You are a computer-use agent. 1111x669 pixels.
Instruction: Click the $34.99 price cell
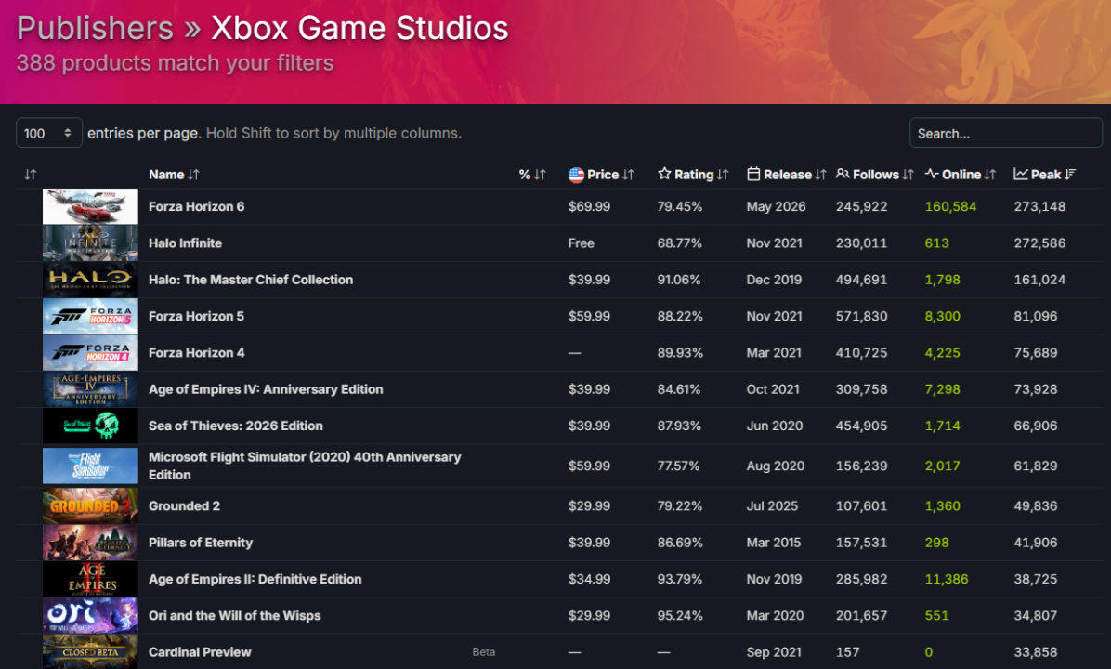click(x=589, y=579)
